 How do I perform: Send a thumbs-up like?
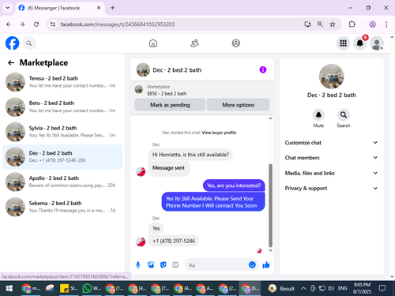[266, 264]
